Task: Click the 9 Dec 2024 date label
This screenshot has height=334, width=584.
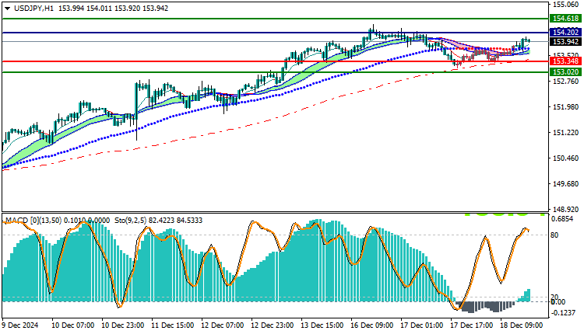Action: point(20,325)
